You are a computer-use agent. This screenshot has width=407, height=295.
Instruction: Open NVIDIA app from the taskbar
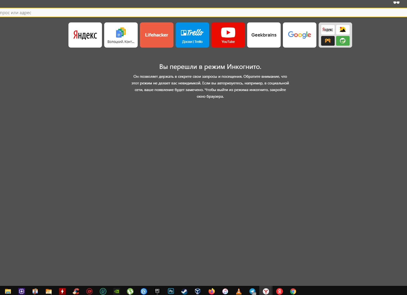point(116,291)
